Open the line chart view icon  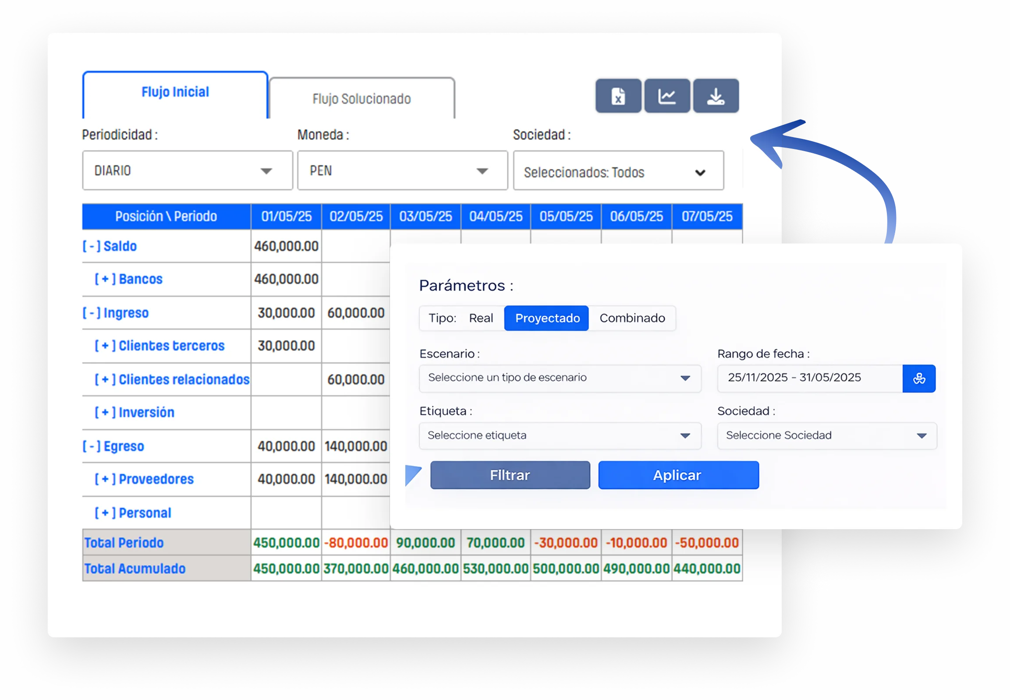[x=667, y=96]
